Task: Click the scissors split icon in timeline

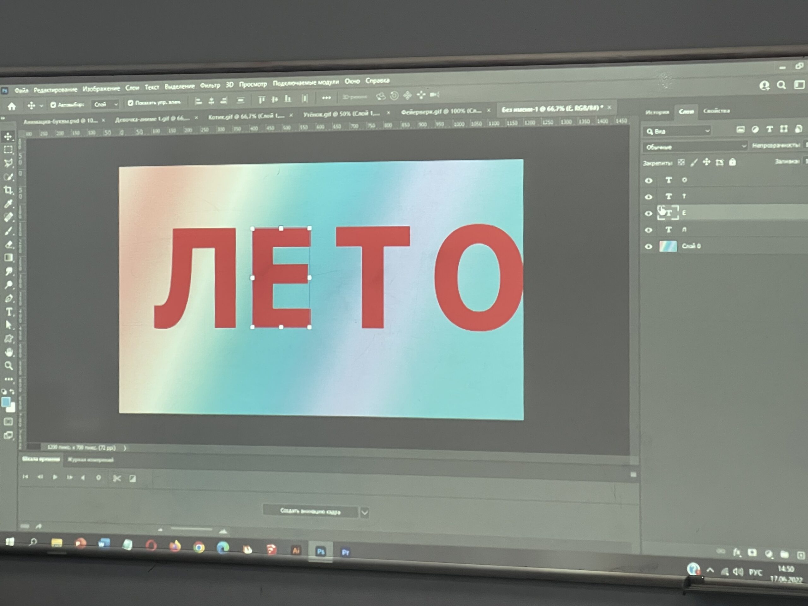Action: click(x=117, y=478)
